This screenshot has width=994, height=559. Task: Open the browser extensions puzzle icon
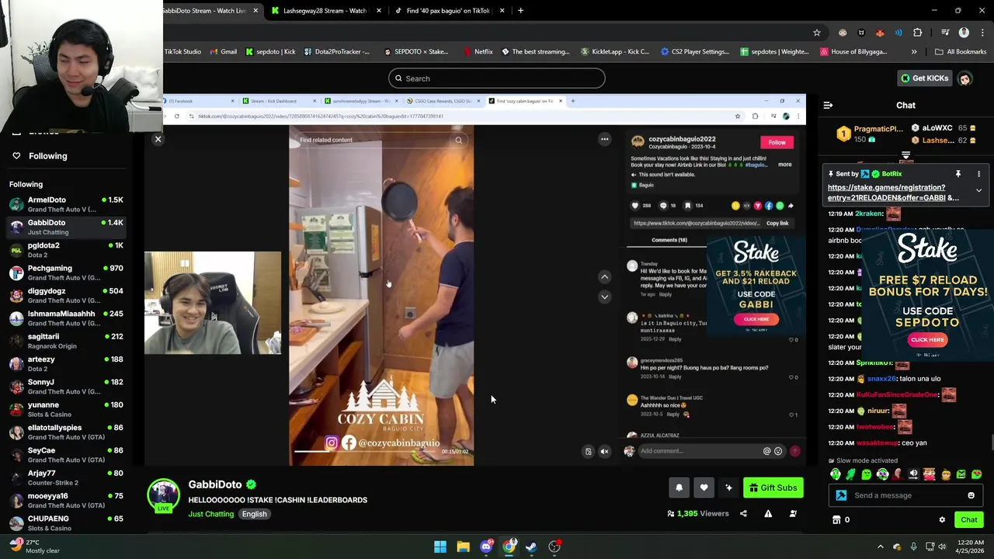pos(918,33)
